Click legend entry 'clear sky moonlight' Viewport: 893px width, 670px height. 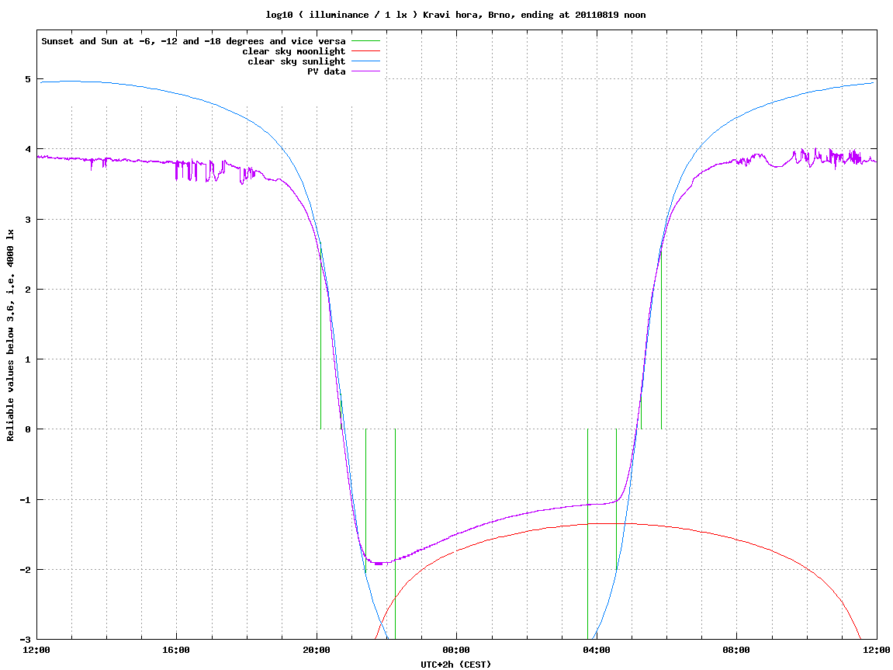[294, 51]
